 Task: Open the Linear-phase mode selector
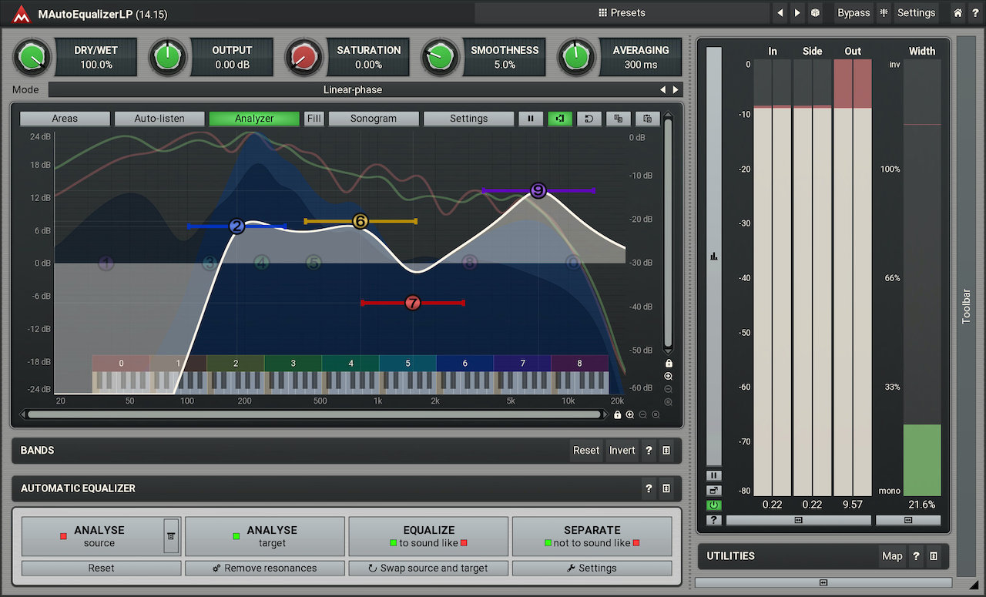tap(352, 90)
